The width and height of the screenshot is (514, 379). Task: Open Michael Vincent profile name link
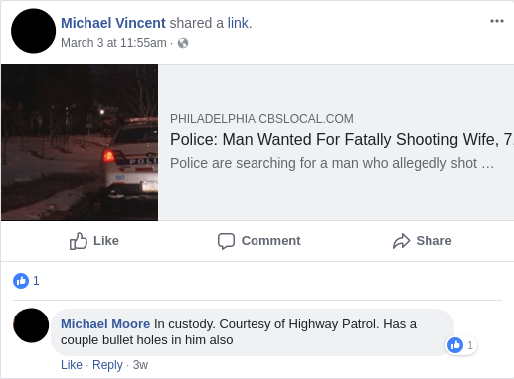(x=113, y=23)
